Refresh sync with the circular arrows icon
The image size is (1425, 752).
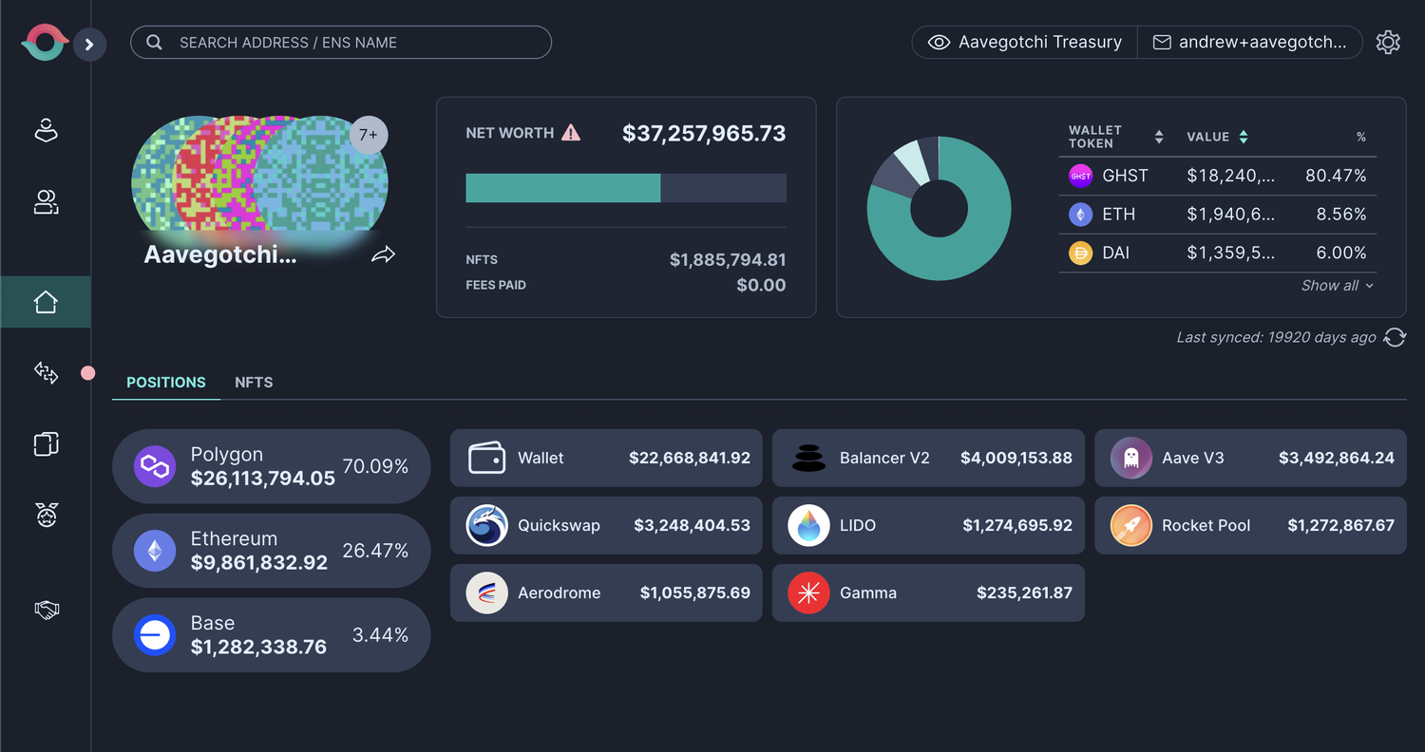(x=1395, y=337)
